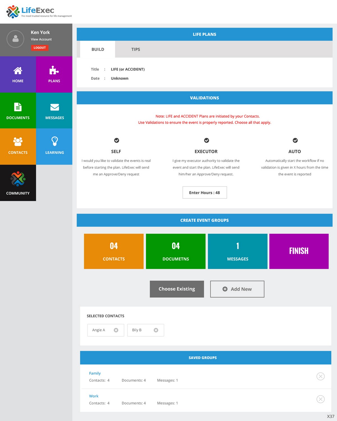This screenshot has width=337, height=421.
Task: Switch to the TIPS tab
Action: [136, 49]
